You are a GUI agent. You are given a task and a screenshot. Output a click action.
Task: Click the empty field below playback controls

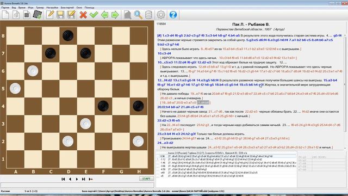click(x=77, y=185)
